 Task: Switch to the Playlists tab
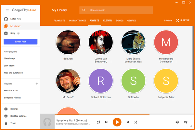coord(59,21)
